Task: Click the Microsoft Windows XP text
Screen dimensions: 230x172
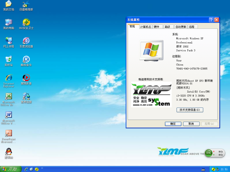Action: [190, 38]
